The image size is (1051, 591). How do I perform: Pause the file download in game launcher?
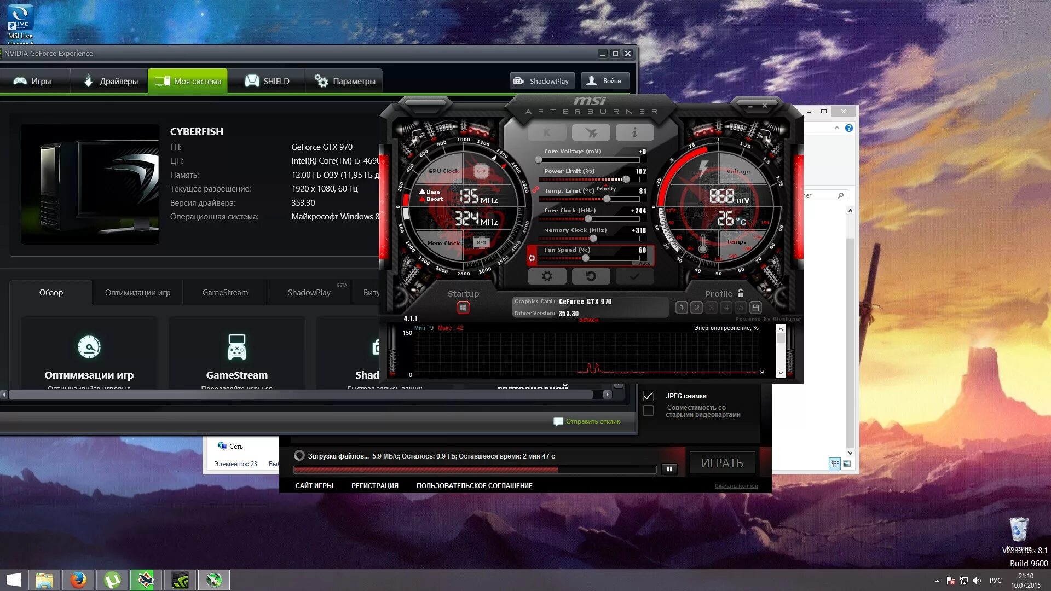(669, 469)
